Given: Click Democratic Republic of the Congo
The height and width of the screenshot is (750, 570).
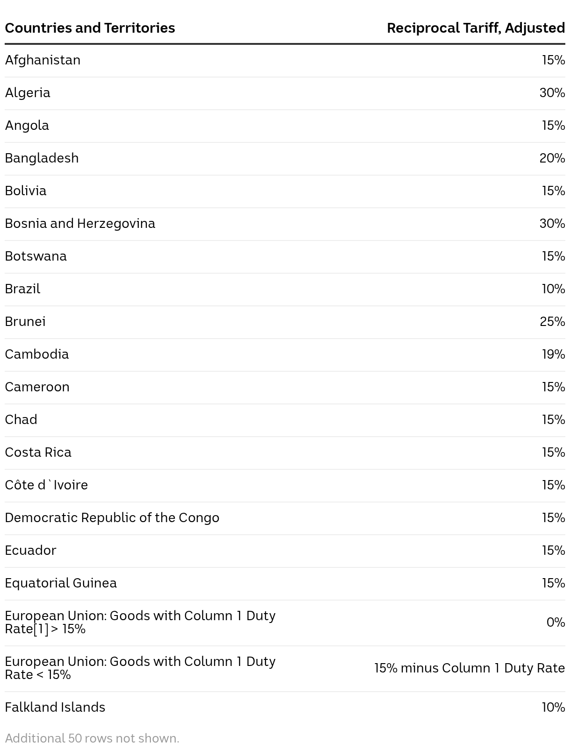Looking at the screenshot, I should 112,518.
